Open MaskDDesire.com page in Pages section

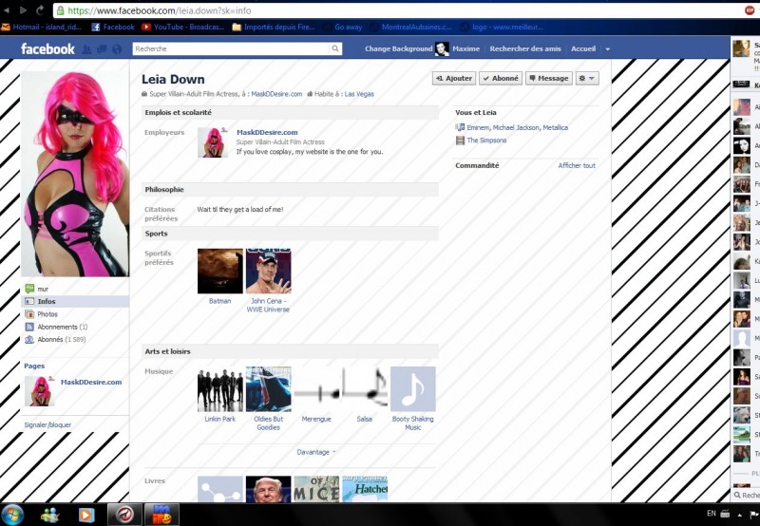(x=91, y=382)
